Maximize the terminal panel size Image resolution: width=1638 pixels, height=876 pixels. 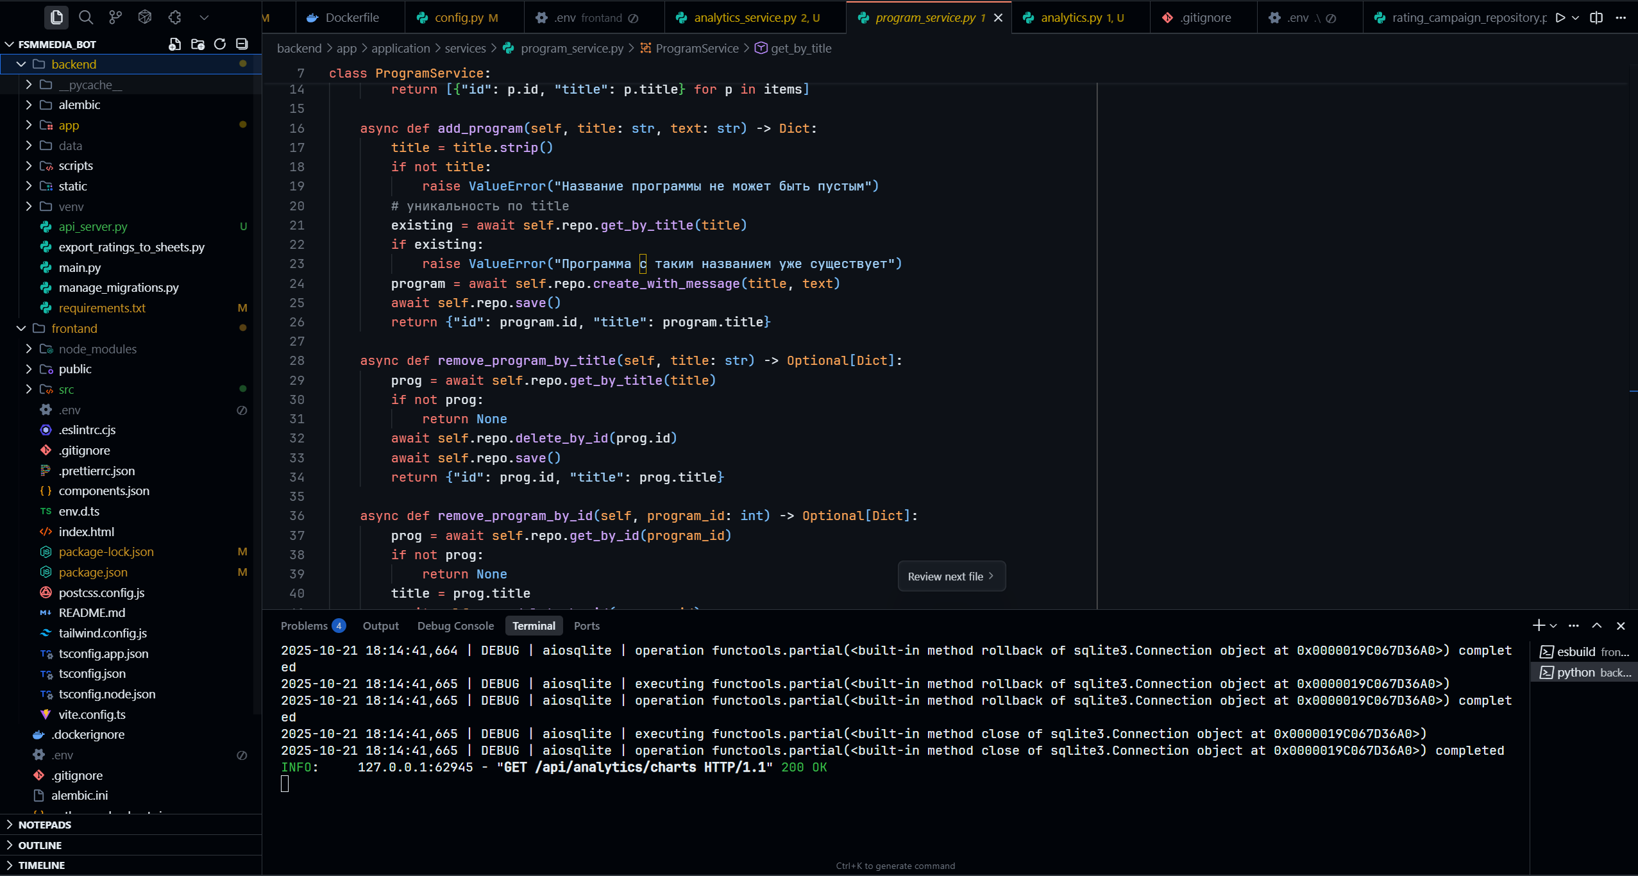click(x=1597, y=626)
